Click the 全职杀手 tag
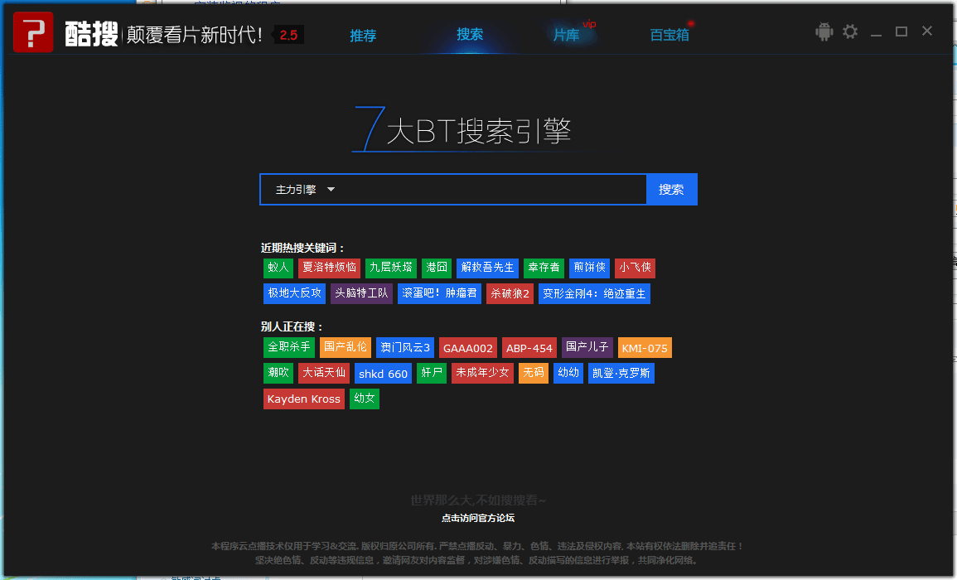Viewport: 957px width, 580px height. point(289,347)
